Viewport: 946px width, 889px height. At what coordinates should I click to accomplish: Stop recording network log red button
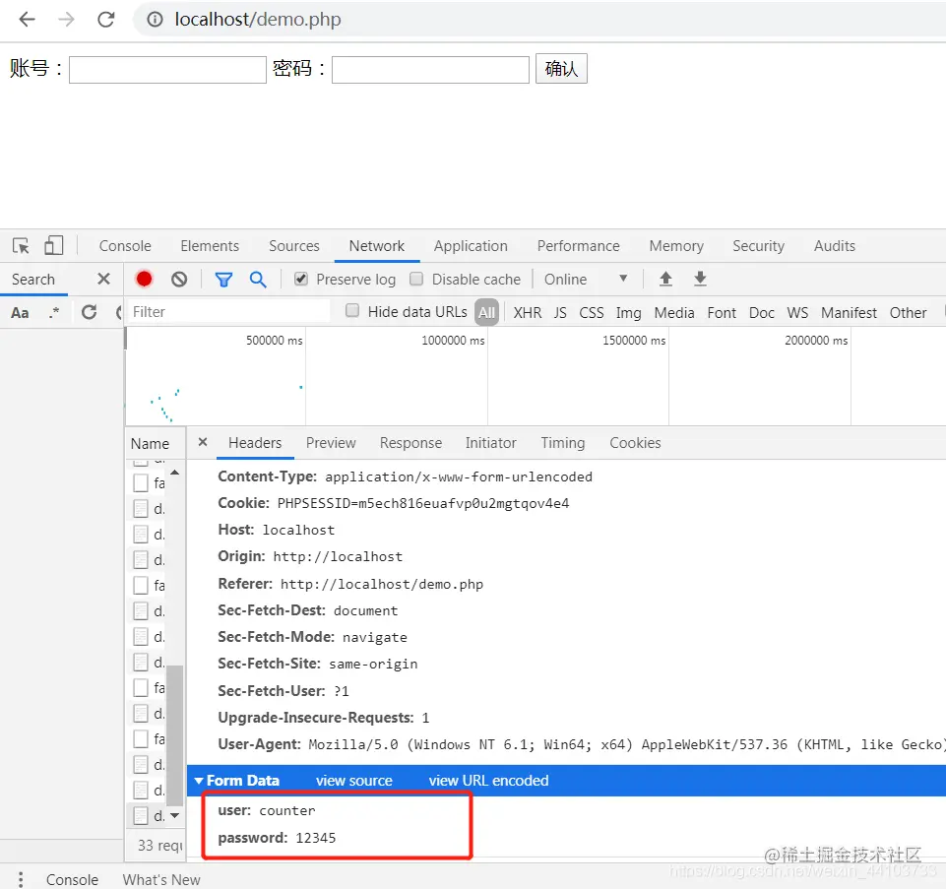click(x=144, y=279)
